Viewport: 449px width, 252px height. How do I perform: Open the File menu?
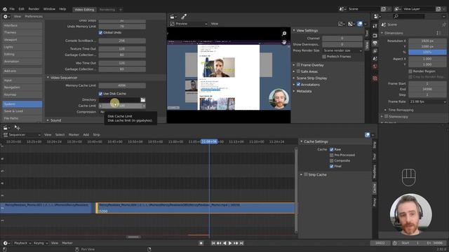(x=12, y=9)
